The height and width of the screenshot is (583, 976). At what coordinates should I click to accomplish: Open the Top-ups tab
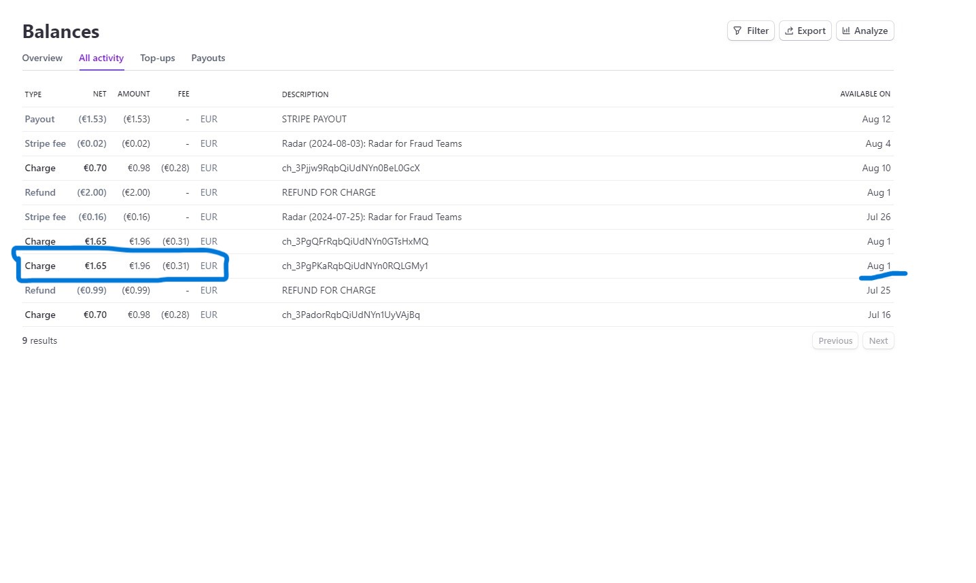point(158,58)
